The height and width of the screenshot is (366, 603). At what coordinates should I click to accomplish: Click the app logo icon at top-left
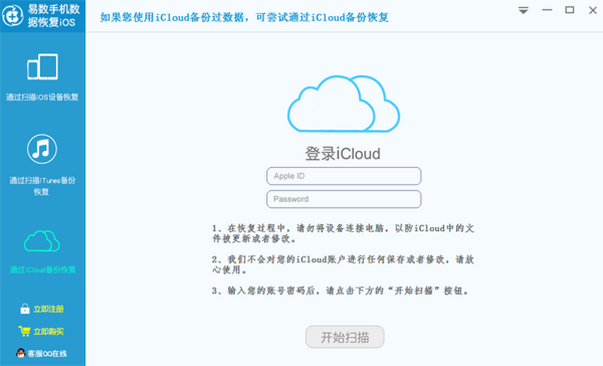[13, 16]
